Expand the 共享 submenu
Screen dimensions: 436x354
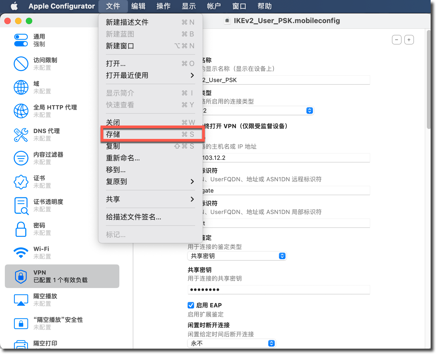click(x=150, y=199)
